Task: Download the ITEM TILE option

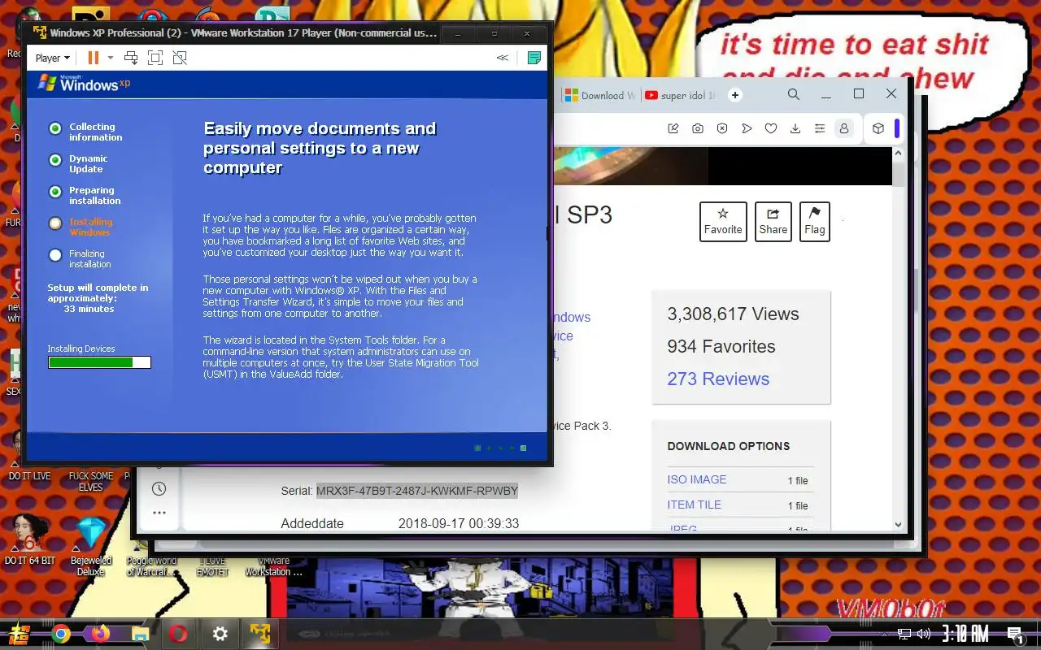Action: tap(695, 505)
